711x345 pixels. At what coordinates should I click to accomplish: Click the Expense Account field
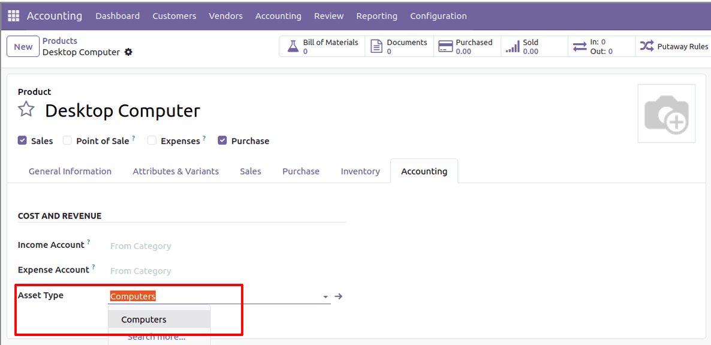point(221,271)
